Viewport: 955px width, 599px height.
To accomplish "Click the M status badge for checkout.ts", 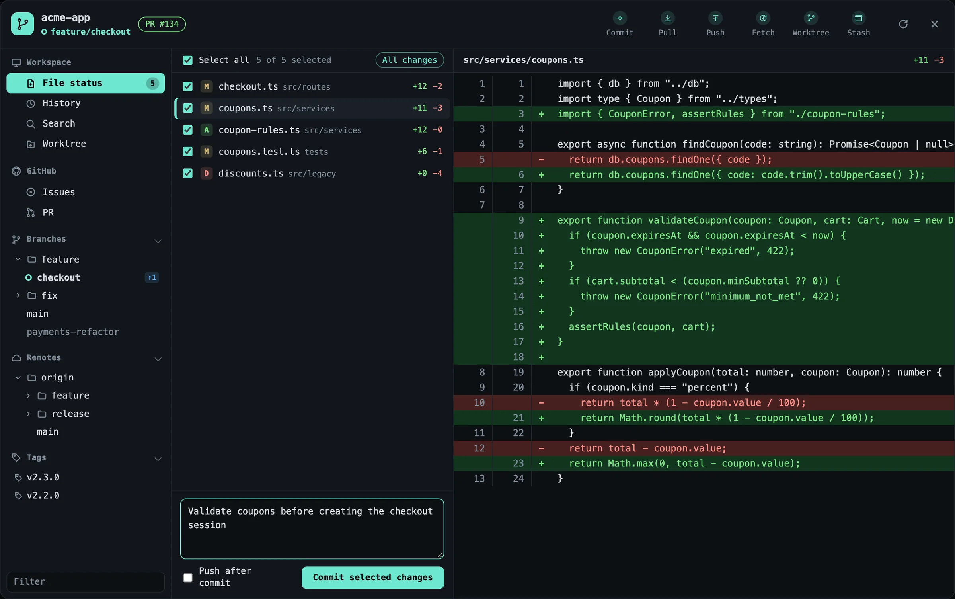I will (206, 86).
